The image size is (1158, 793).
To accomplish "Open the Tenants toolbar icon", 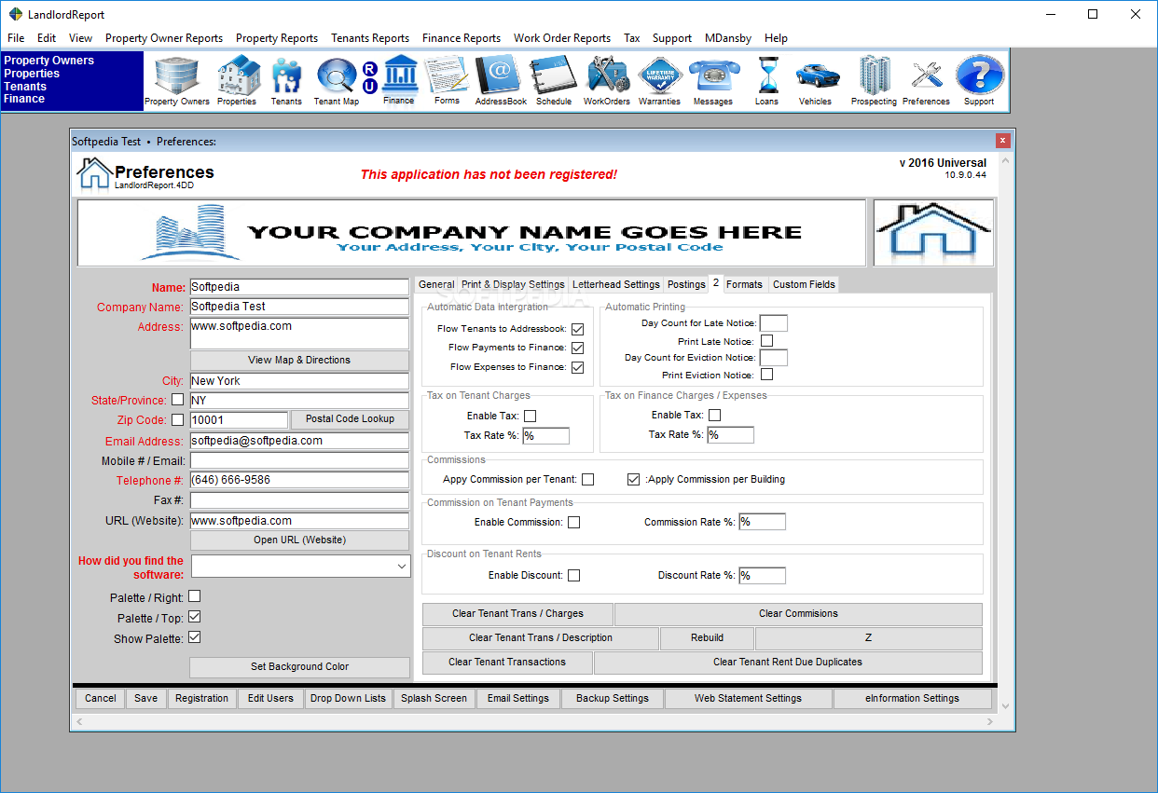I will 286,81.
